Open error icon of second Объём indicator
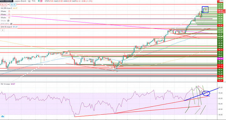Screen dimensions: 226x120 coord(9,14)
